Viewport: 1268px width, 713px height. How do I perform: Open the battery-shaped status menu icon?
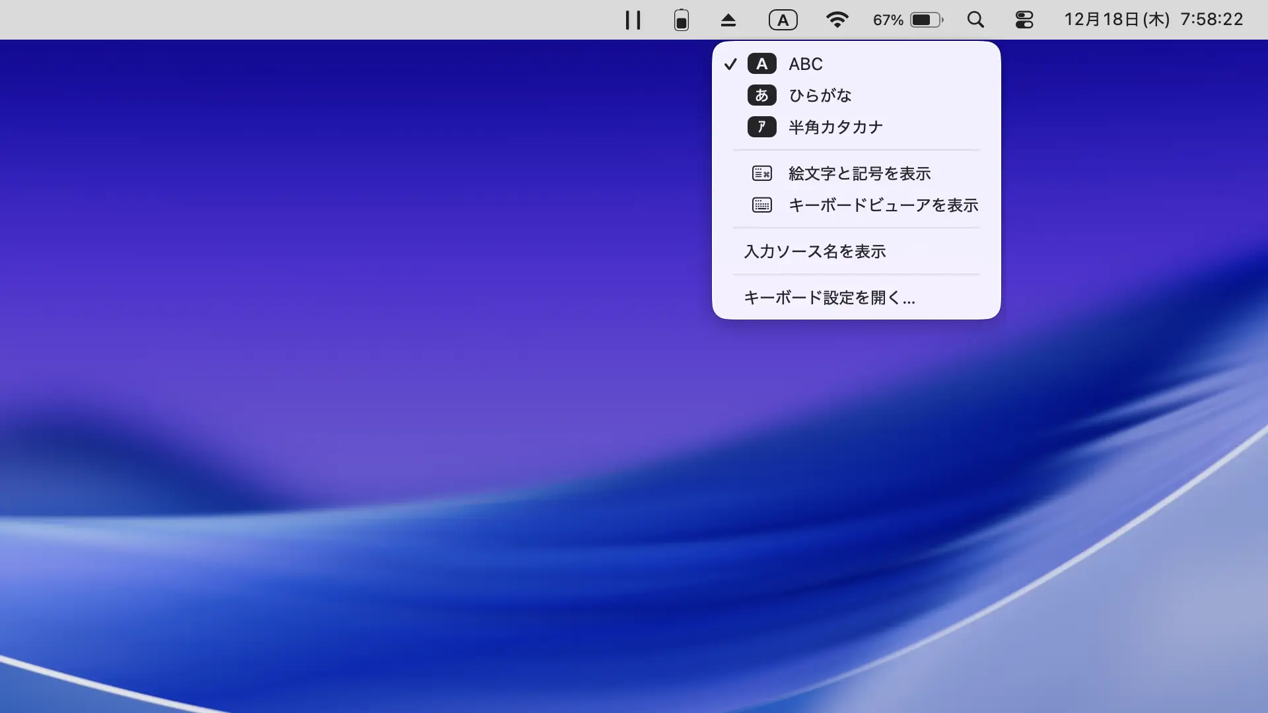[682, 20]
